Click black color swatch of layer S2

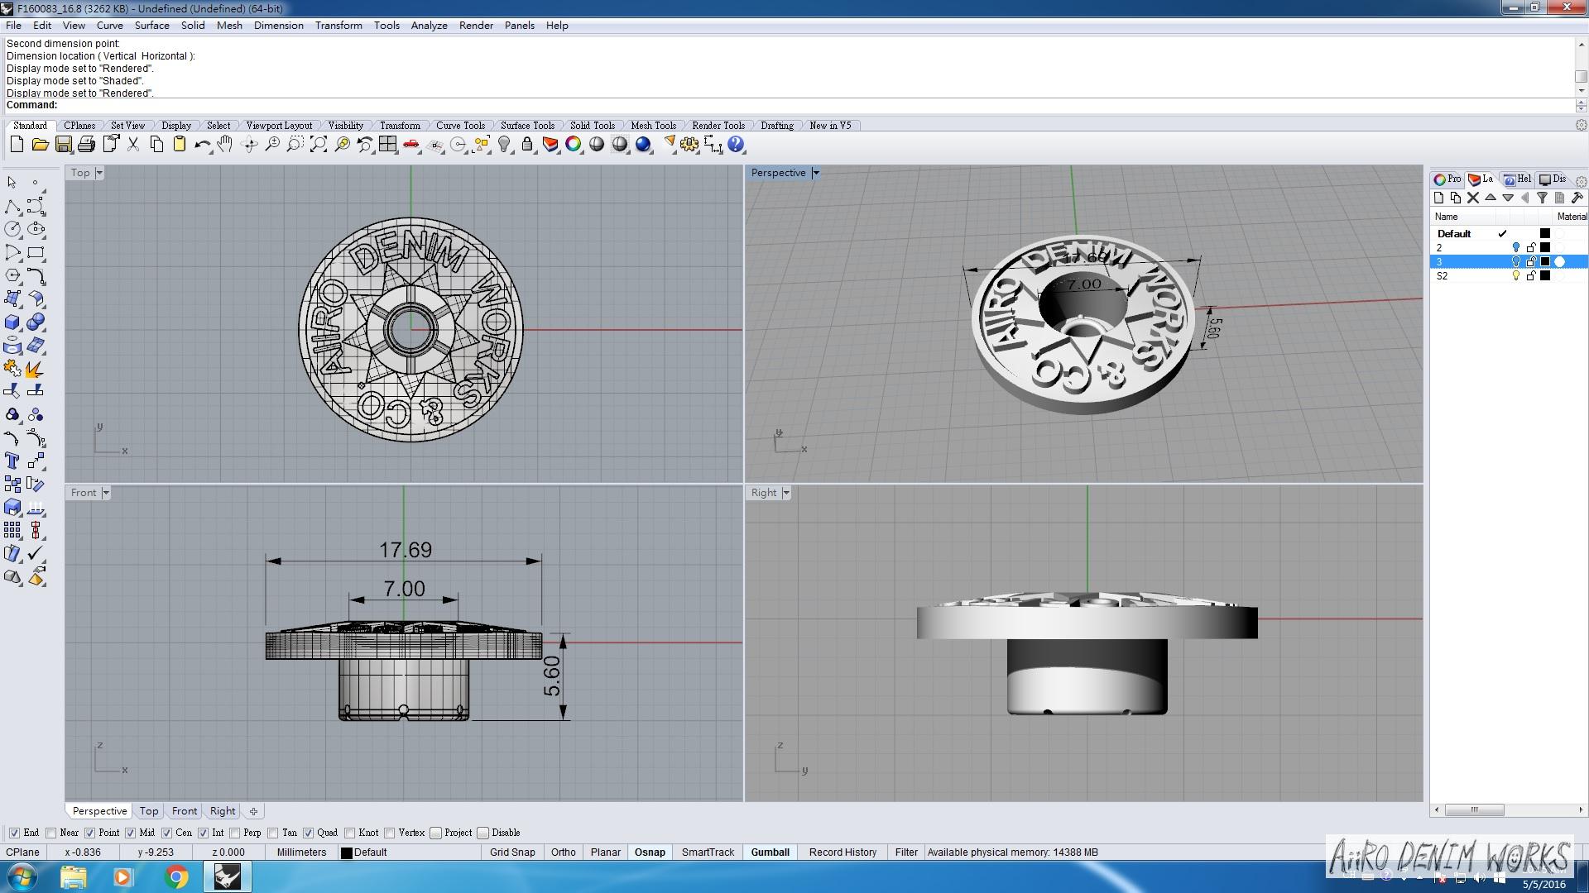click(1545, 276)
